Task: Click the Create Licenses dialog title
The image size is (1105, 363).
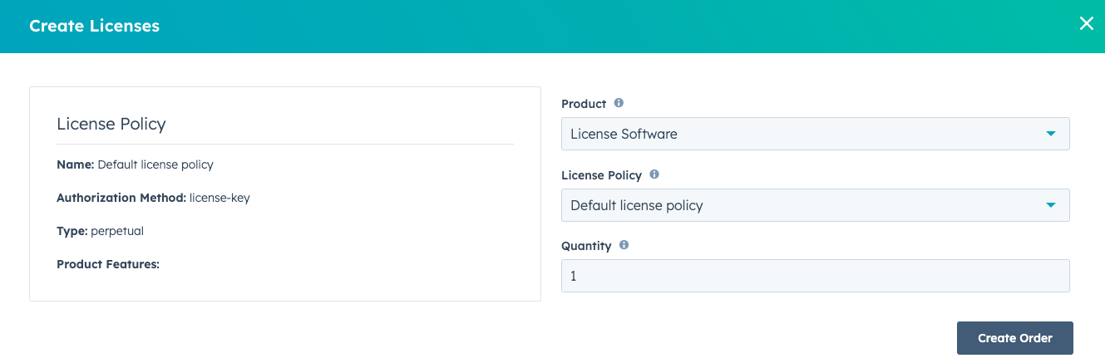Action: [x=94, y=26]
